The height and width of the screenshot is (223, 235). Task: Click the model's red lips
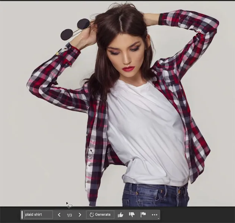128,69
